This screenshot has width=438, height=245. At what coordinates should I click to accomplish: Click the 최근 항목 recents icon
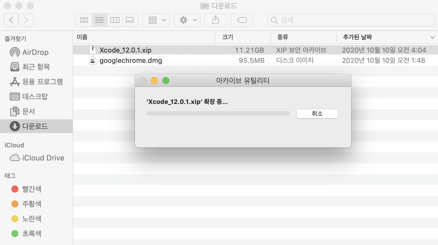[15, 67]
